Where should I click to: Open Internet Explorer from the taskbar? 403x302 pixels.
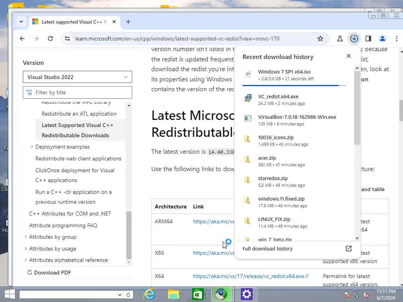149,294
